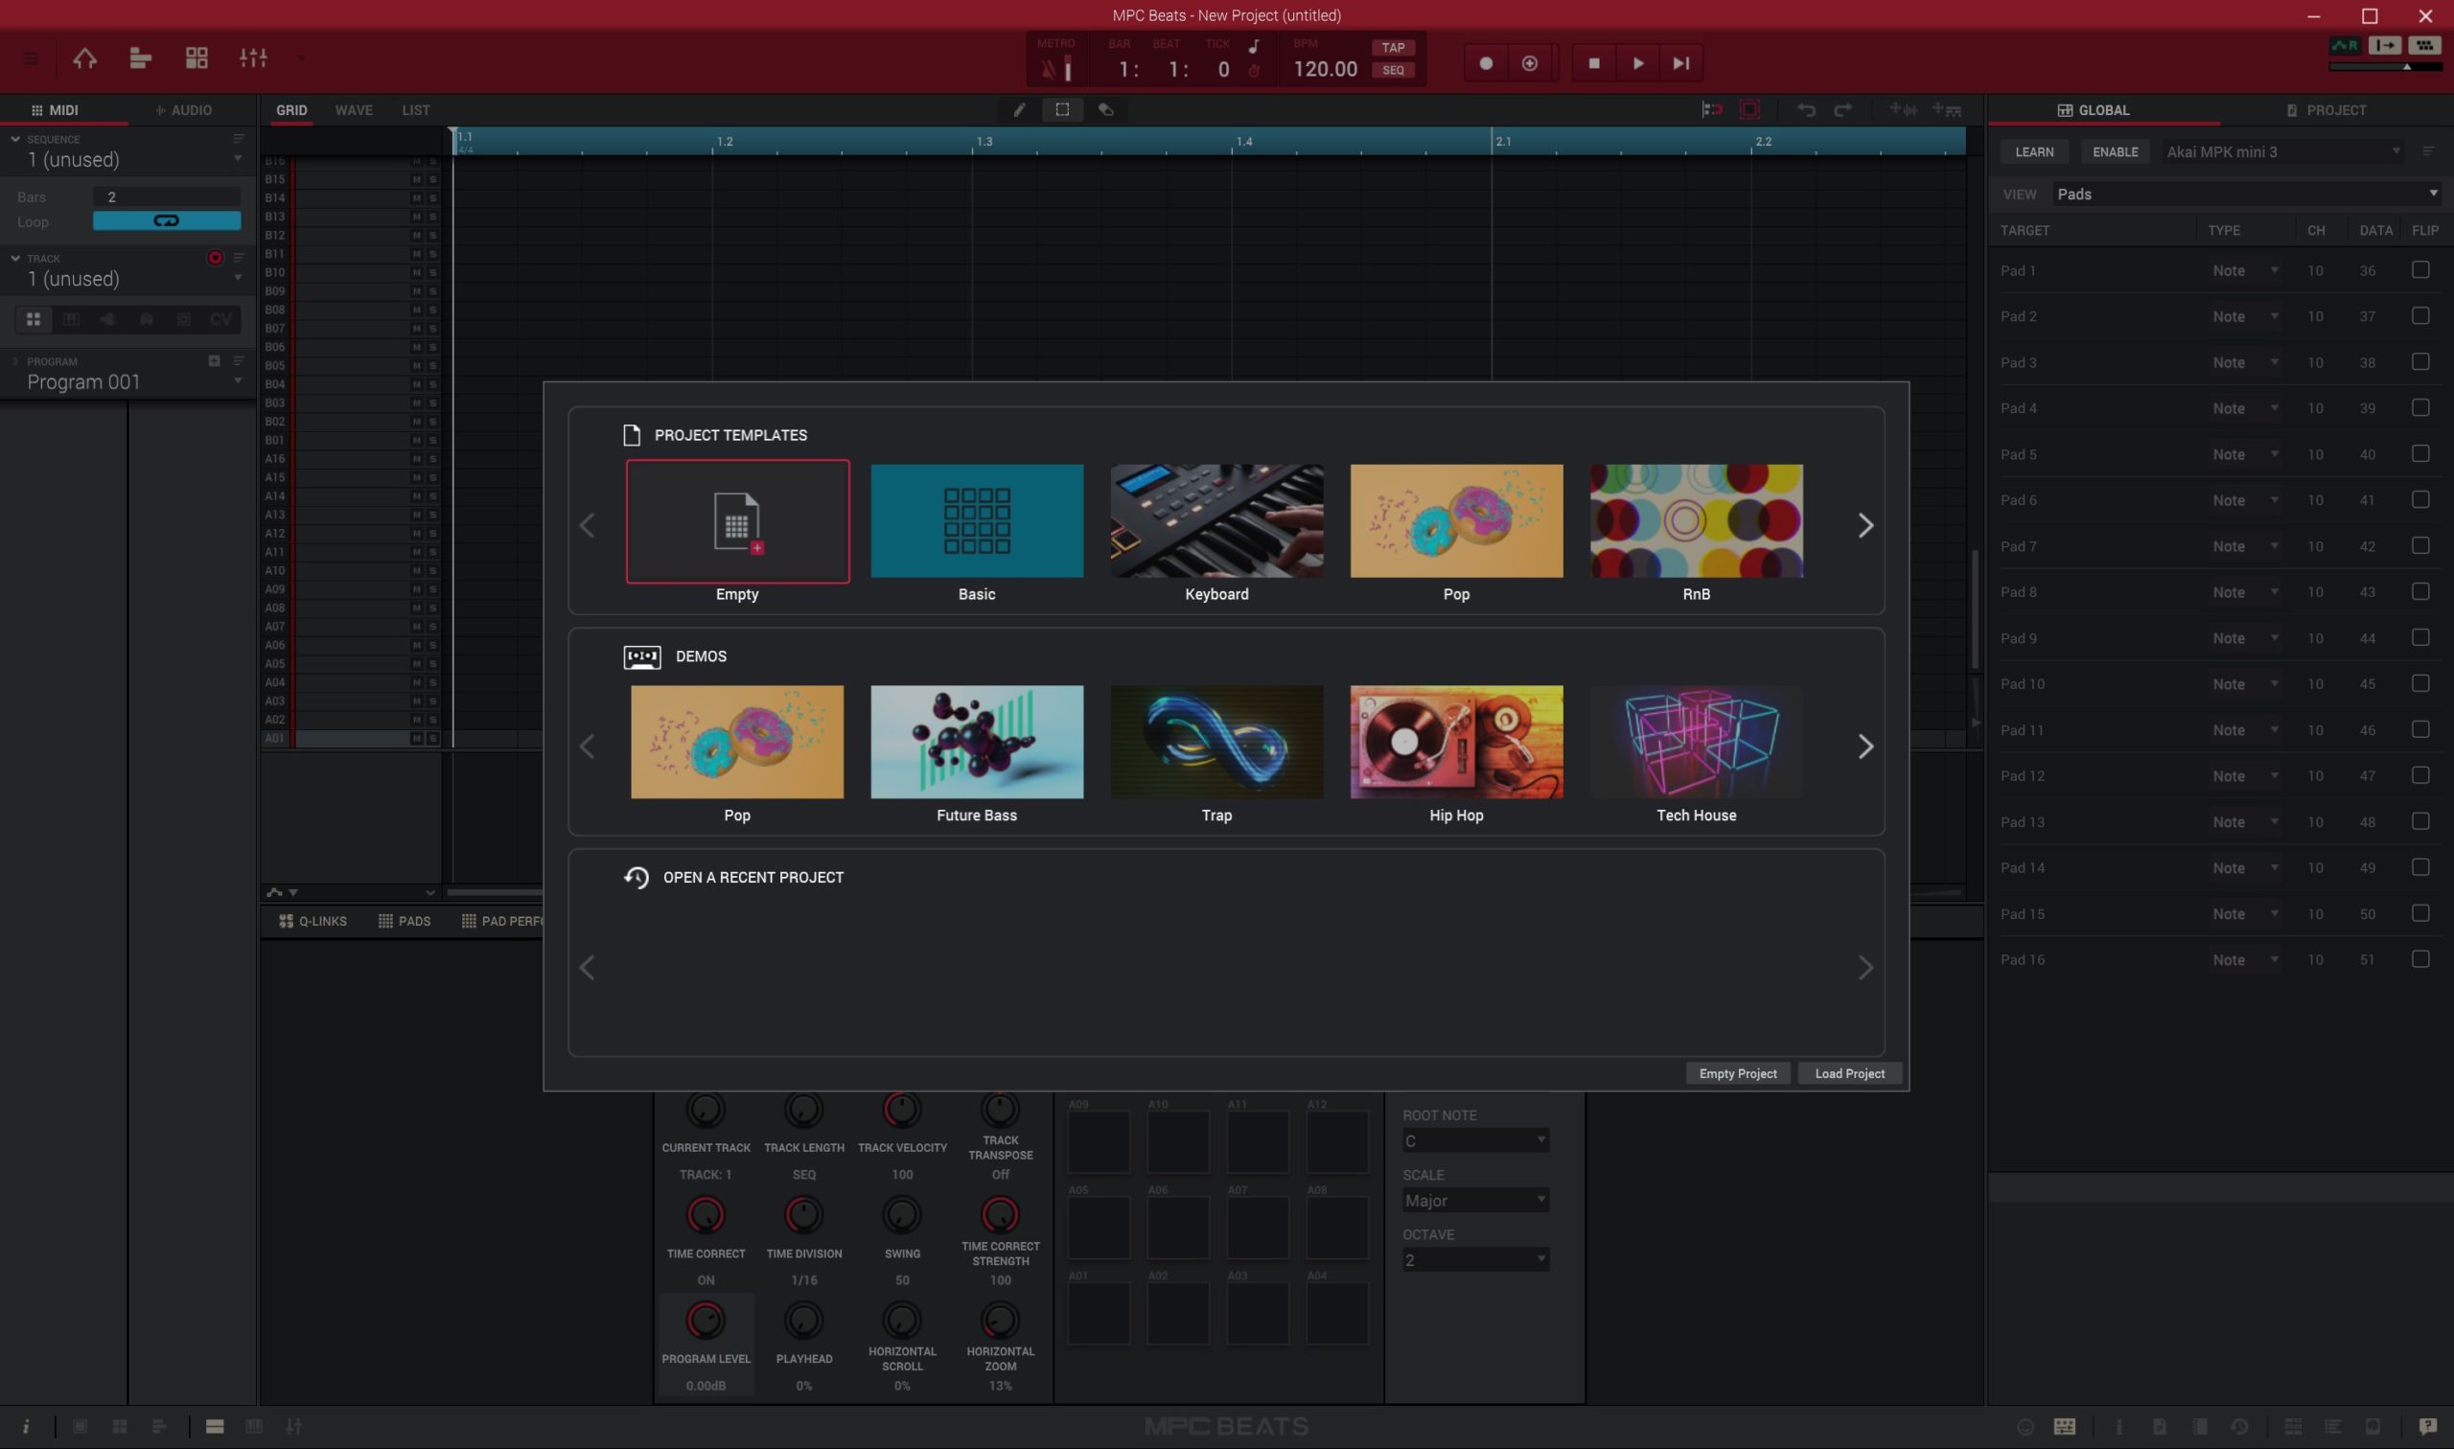Toggle the track record arm icon
The height and width of the screenshot is (1449, 2454).
click(x=215, y=258)
